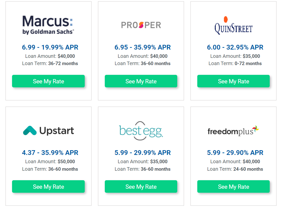The width and height of the screenshot is (282, 208).
Task: Click the FreedomPlus logo
Action: [233, 131]
